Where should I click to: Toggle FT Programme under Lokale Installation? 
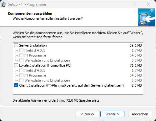tap(21, 75)
